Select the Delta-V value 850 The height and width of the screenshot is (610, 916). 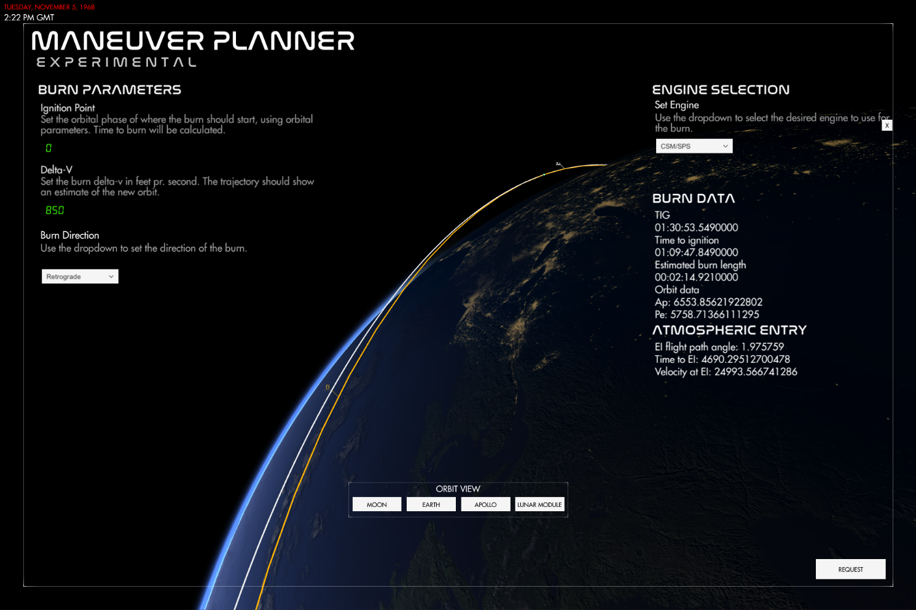55,210
